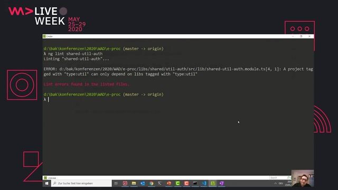The width and height of the screenshot is (338, 190).
Task: Open PowerPoint from the taskbar
Action: (x=169, y=183)
